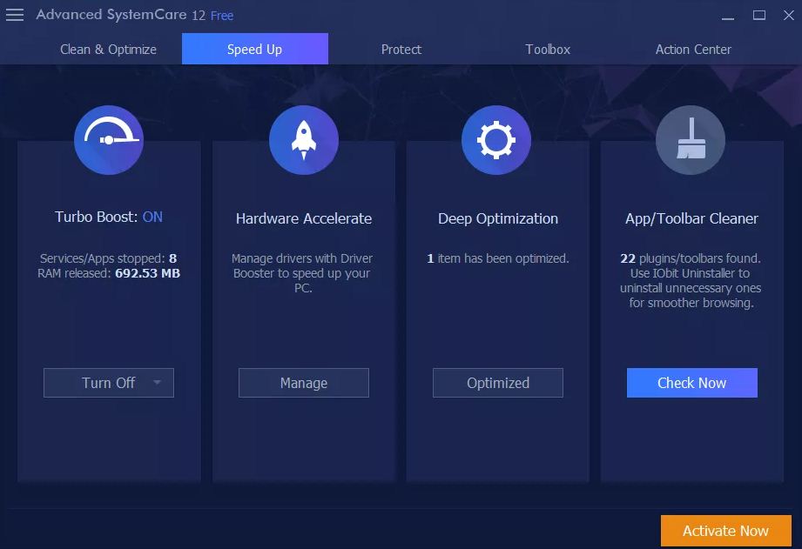Click '22 plugins/toolbars found' text

point(691,258)
